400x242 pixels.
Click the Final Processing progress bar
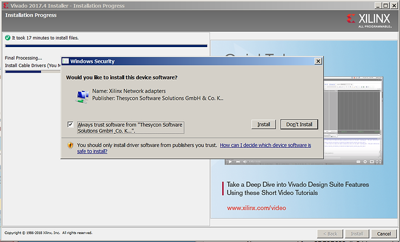pyautogui.click(x=32, y=72)
